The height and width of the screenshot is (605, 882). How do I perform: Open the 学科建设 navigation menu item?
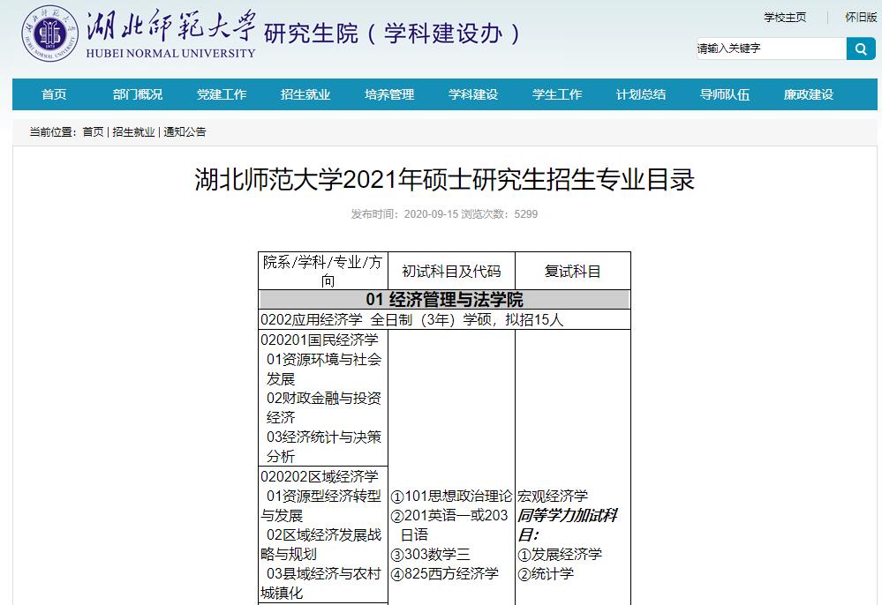click(473, 94)
